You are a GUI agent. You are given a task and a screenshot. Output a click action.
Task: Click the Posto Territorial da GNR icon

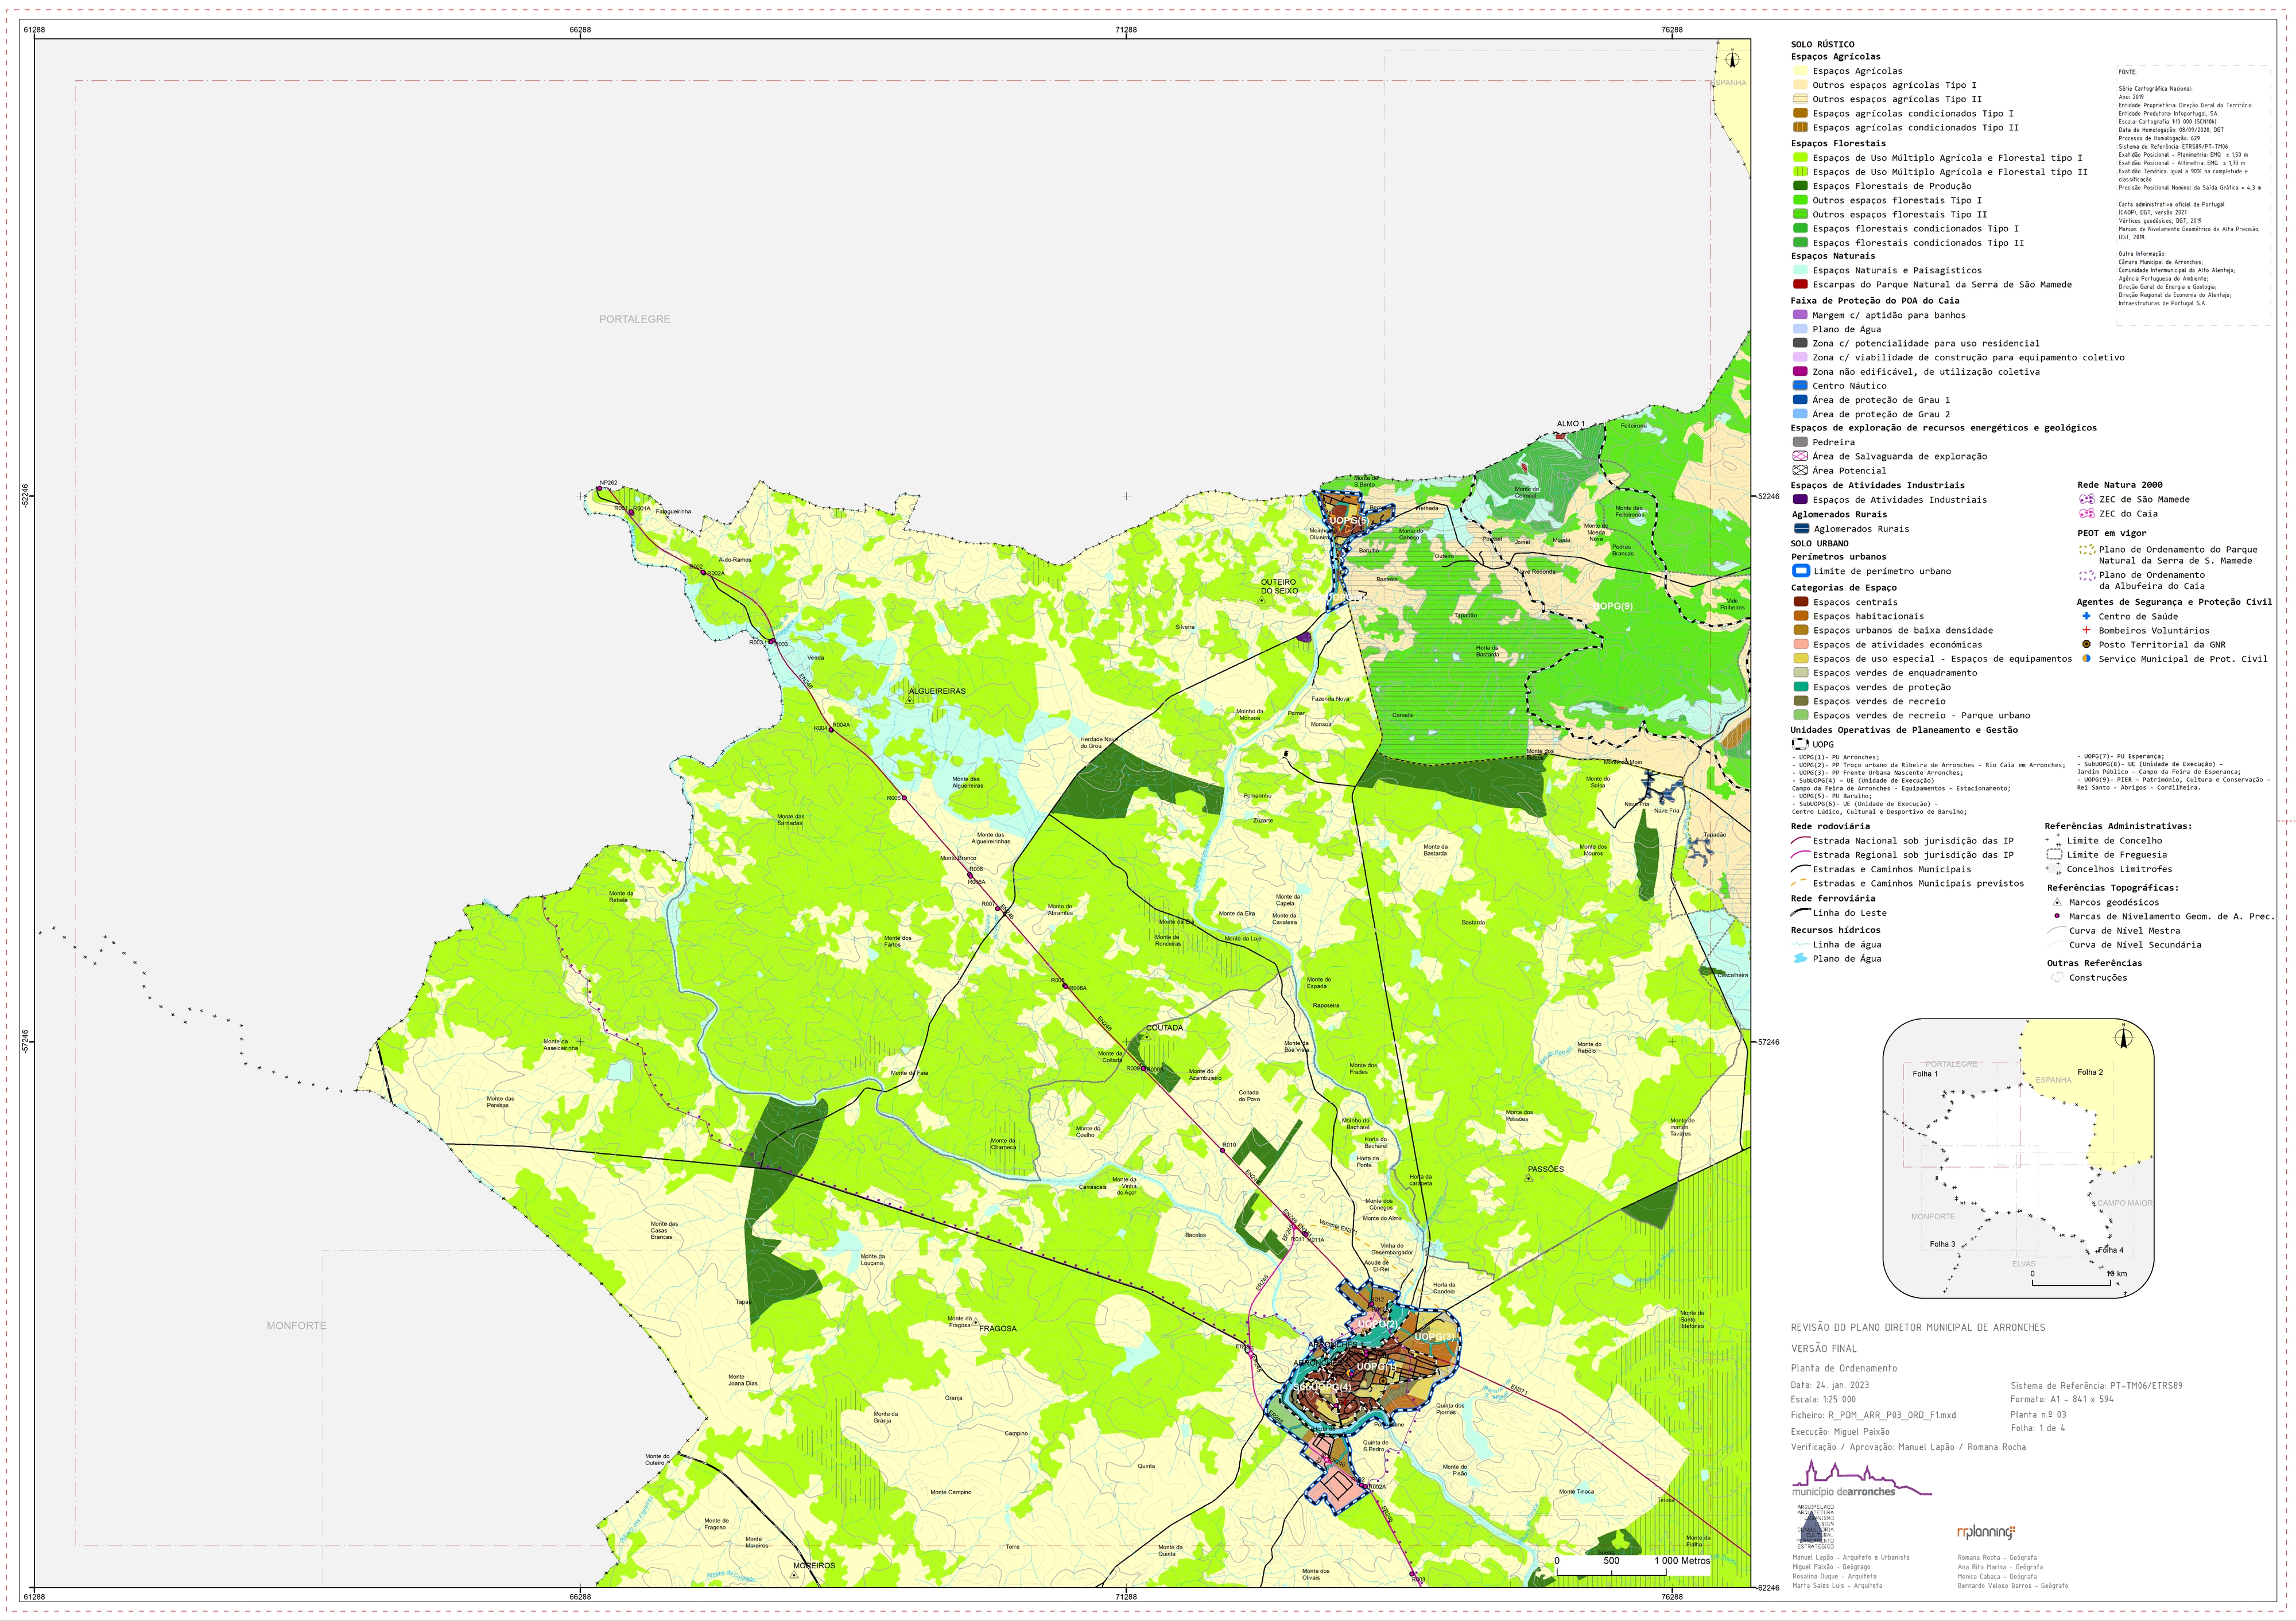(x=2086, y=644)
